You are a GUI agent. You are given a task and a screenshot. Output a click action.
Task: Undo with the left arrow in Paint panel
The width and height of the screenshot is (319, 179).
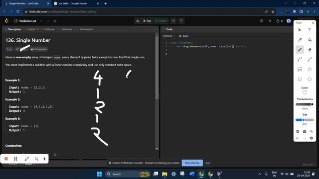tap(298, 138)
